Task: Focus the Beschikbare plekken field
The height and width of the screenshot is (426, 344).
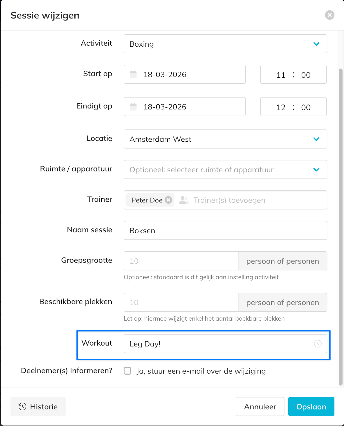Action: pyautogui.click(x=181, y=302)
